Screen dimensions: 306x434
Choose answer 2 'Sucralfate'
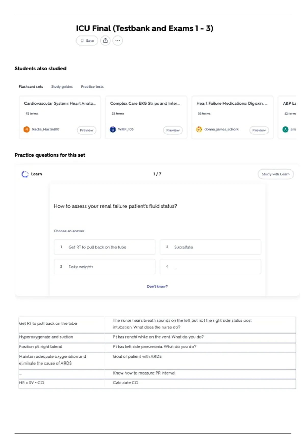pos(210,247)
